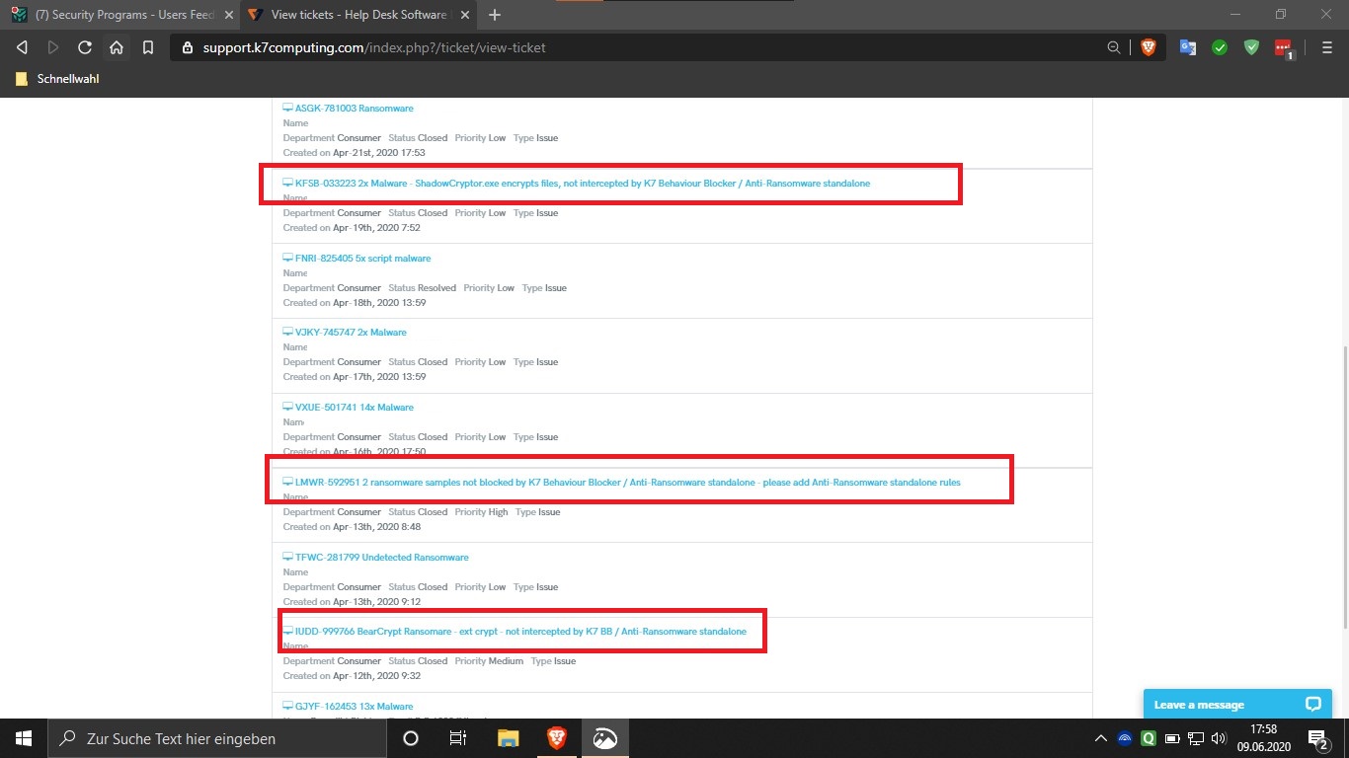Click the Leave a message chat button
Viewport: 1349px width, 758px height.
pyautogui.click(x=1237, y=705)
